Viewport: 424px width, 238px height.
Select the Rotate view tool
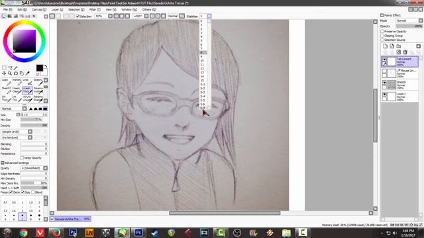click(16, 73)
